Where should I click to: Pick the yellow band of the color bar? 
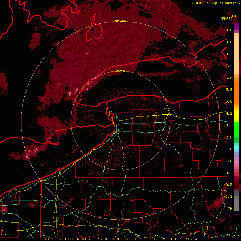coord(236,115)
